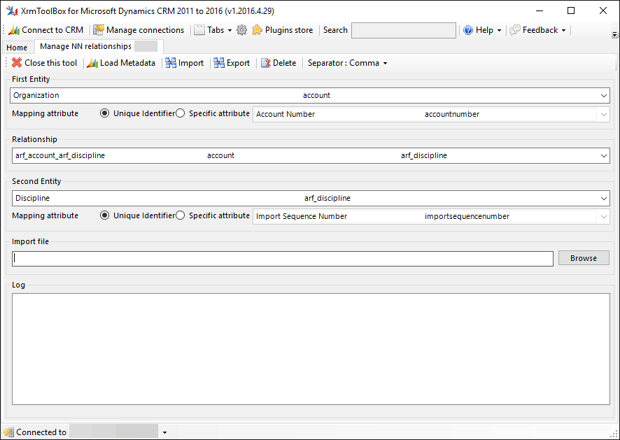Click the connection status icon at the bottom
620x440 pixels.
click(x=8, y=432)
